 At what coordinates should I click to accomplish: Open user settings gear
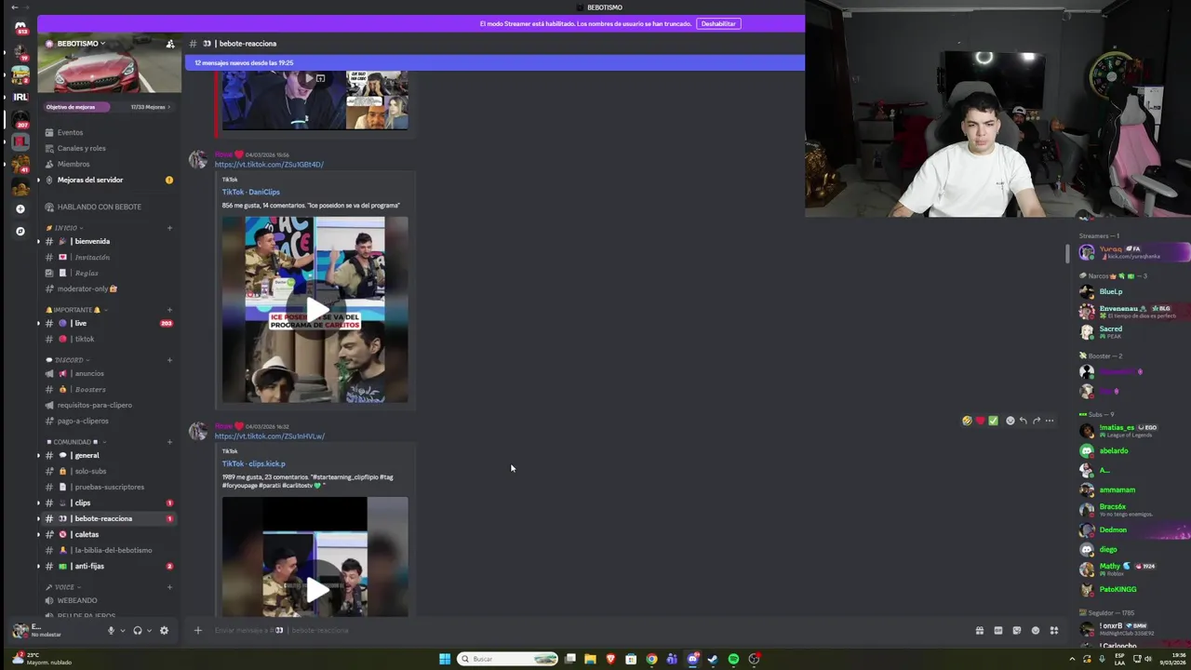[x=164, y=630]
